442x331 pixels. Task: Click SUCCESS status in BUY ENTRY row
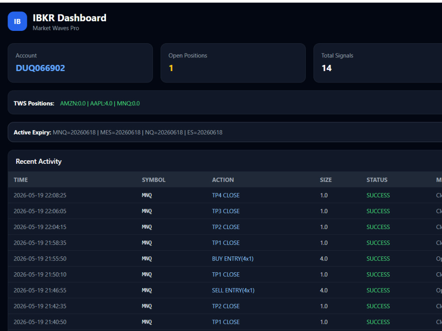tap(378, 259)
